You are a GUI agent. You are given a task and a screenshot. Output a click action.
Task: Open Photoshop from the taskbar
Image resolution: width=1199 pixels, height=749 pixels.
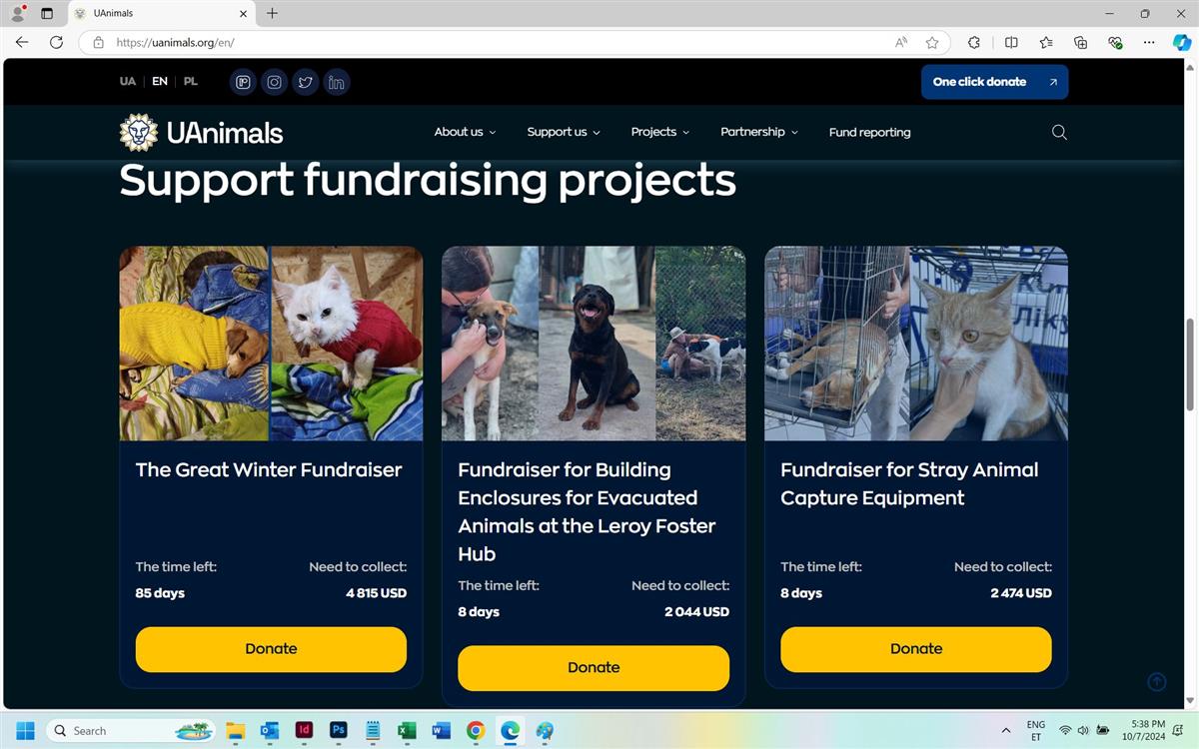(339, 730)
